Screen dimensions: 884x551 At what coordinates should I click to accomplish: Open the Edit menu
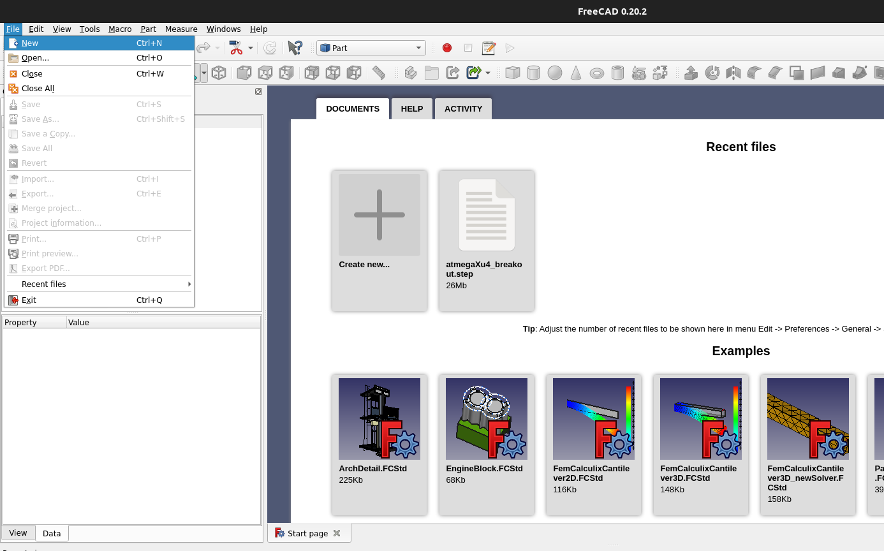pos(36,29)
